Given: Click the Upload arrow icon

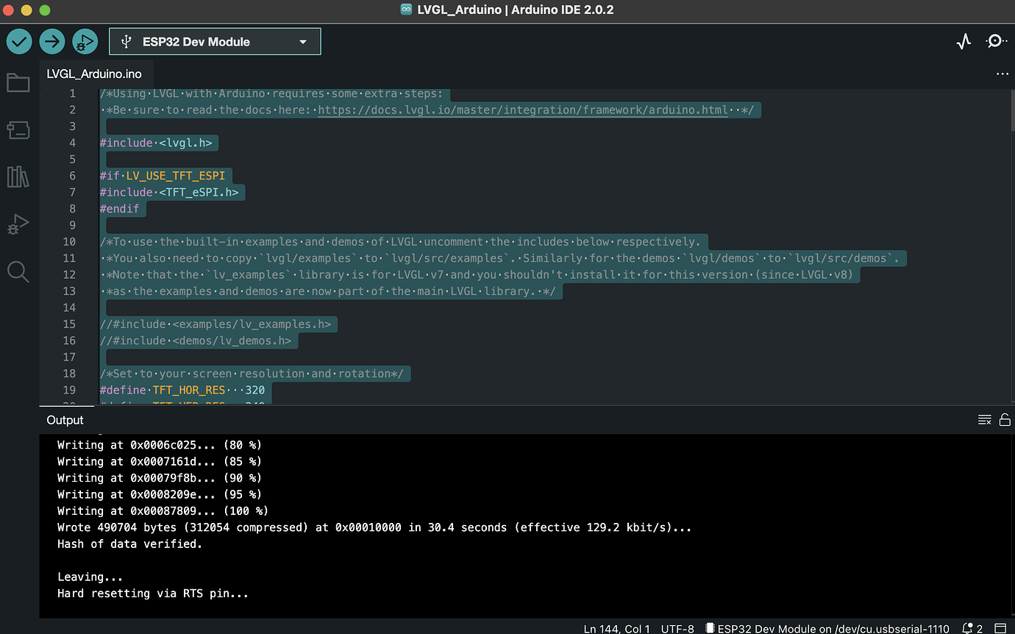Looking at the screenshot, I should (51, 41).
